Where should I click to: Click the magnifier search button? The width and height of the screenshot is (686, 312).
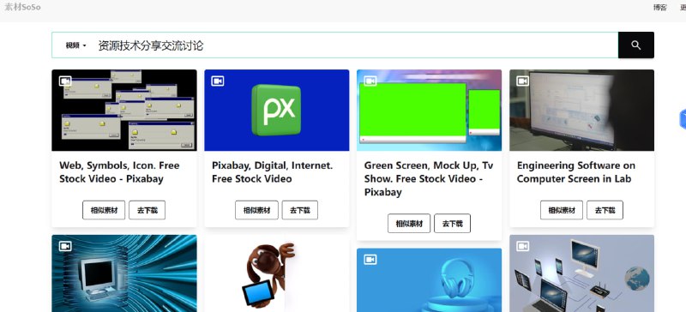click(635, 45)
